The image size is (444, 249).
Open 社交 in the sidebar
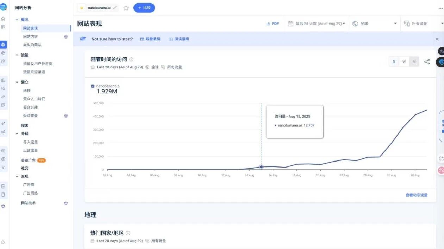(x=25, y=168)
